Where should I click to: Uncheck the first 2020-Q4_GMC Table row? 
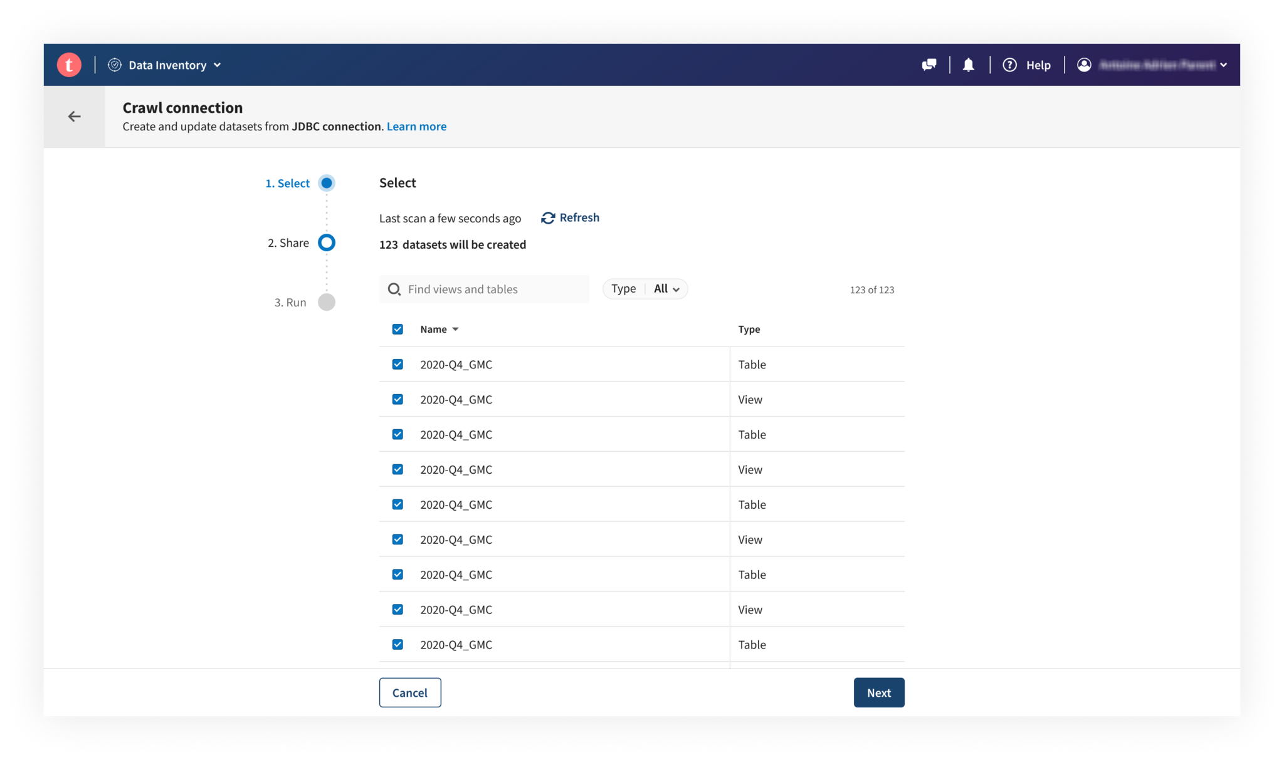coord(397,365)
